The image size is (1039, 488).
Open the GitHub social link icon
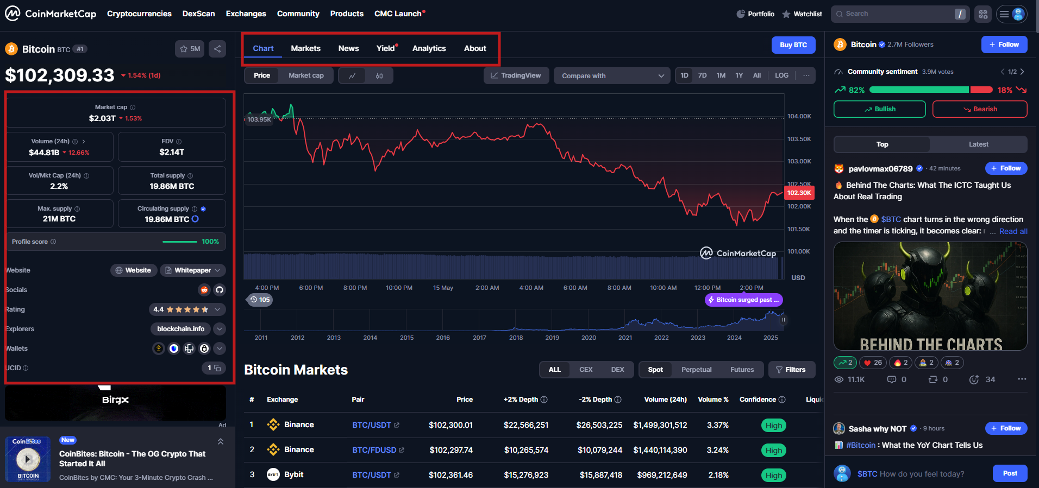pyautogui.click(x=220, y=290)
